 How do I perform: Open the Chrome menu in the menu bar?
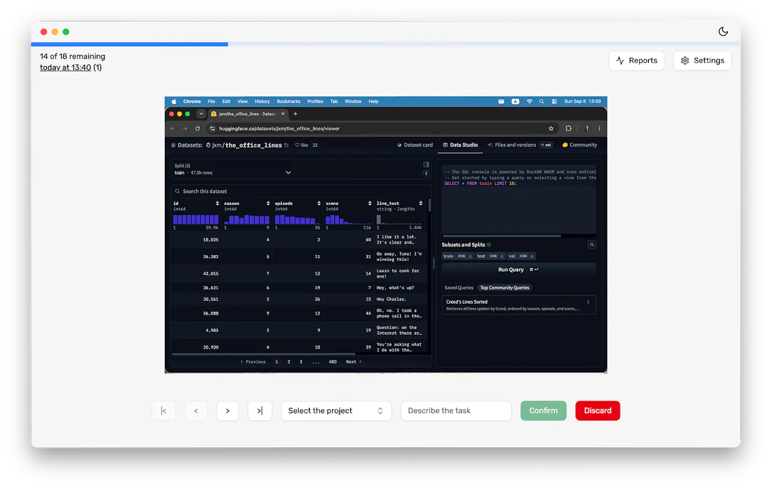pyautogui.click(x=192, y=101)
